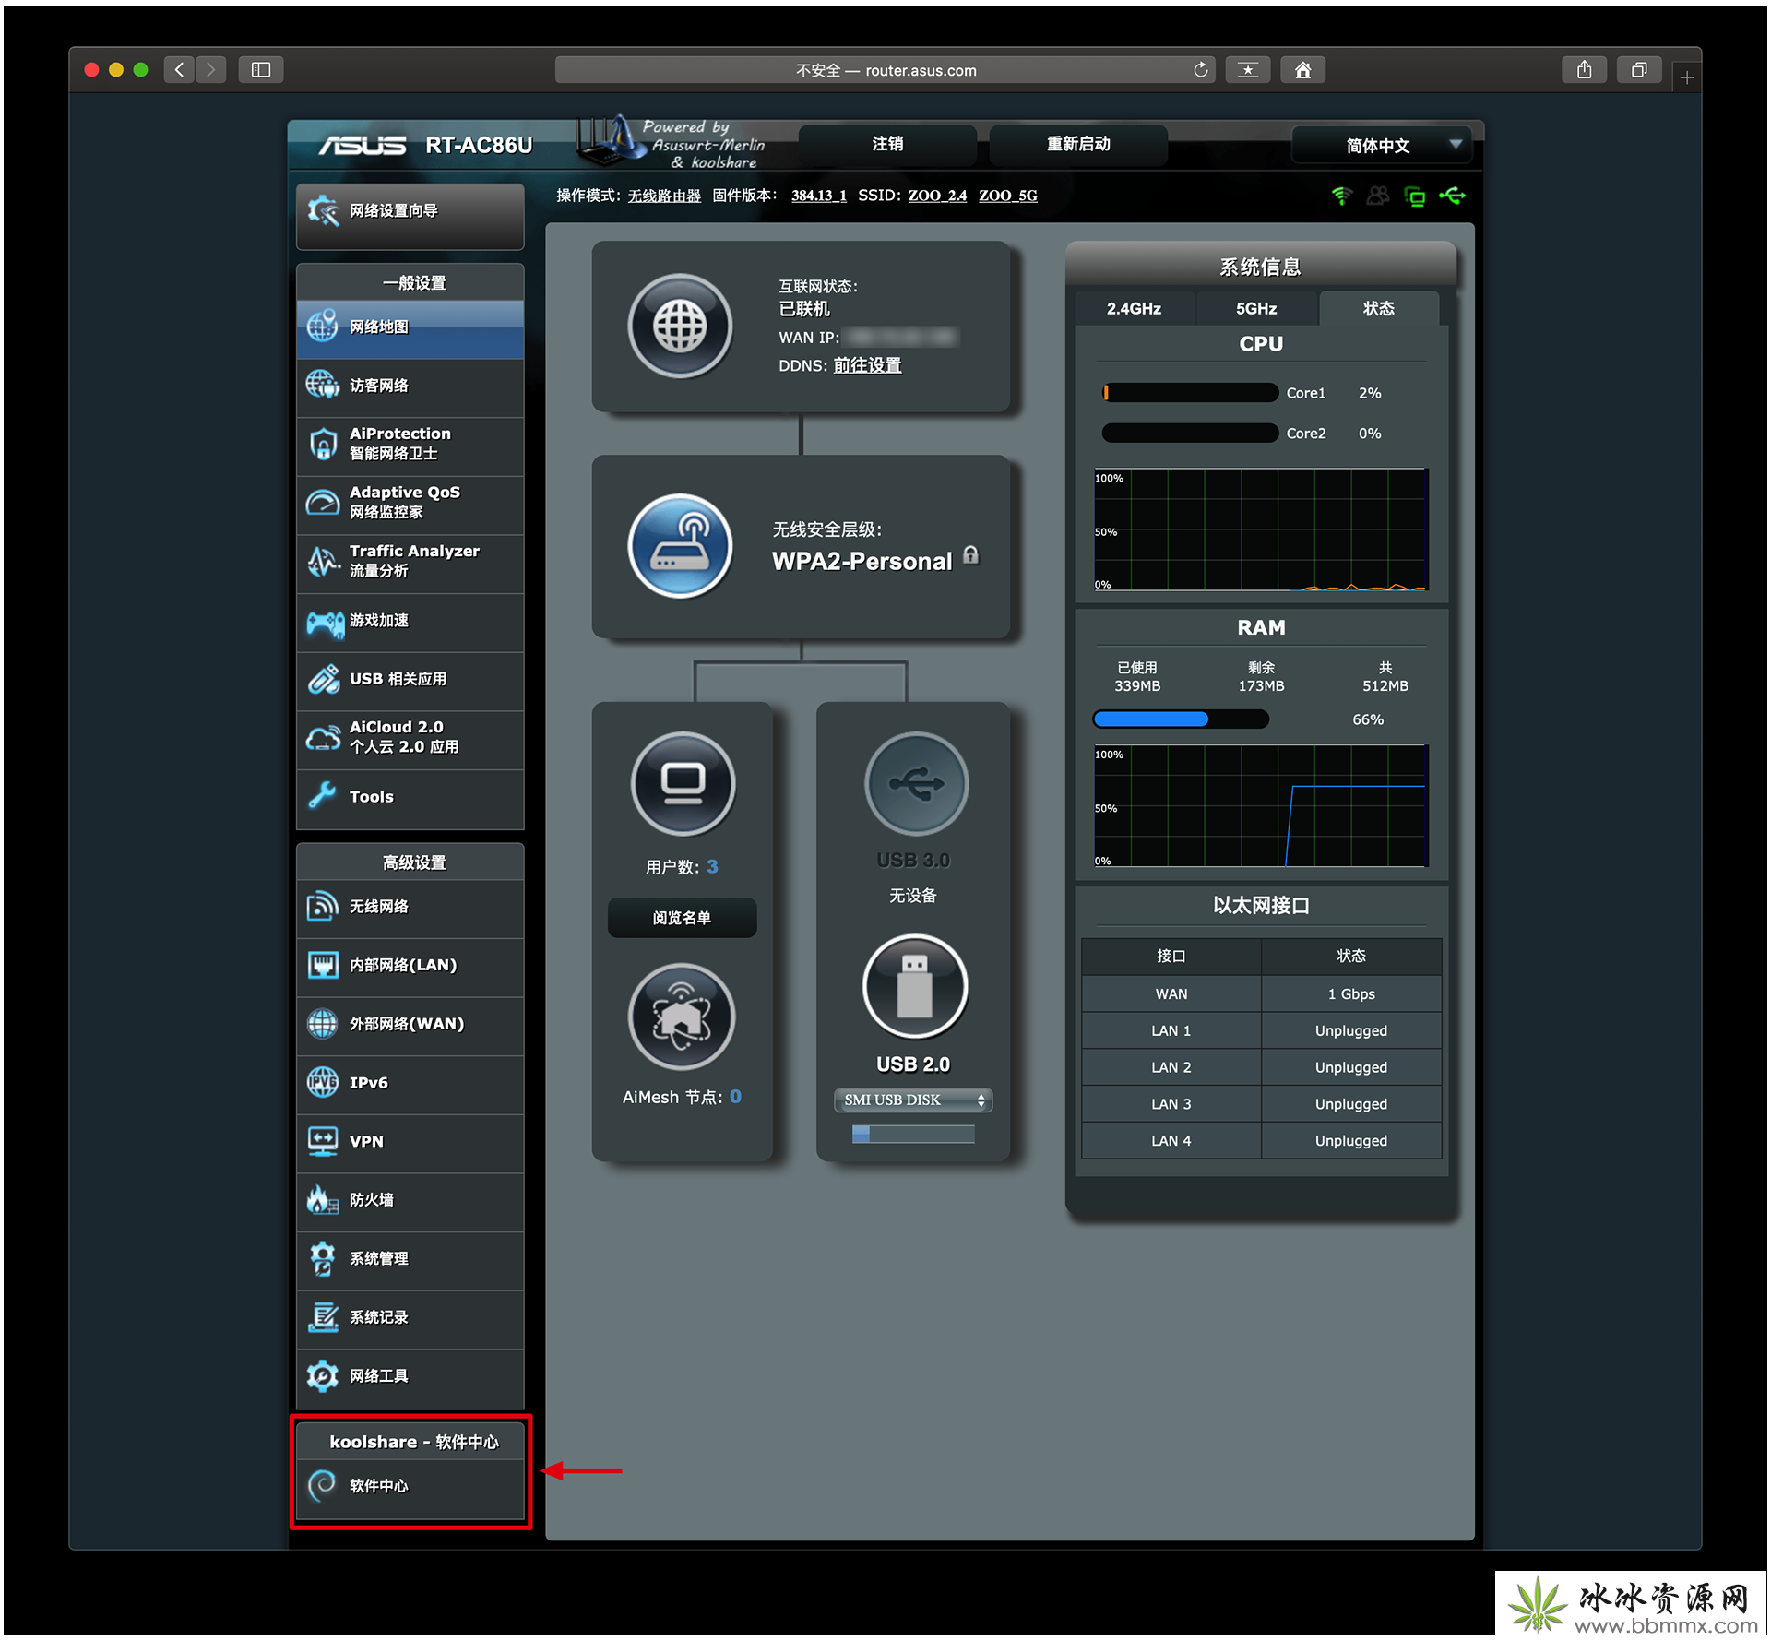The width and height of the screenshot is (1771, 1641).
Task: Open the 简体中文 language dropdown
Action: tap(1381, 145)
